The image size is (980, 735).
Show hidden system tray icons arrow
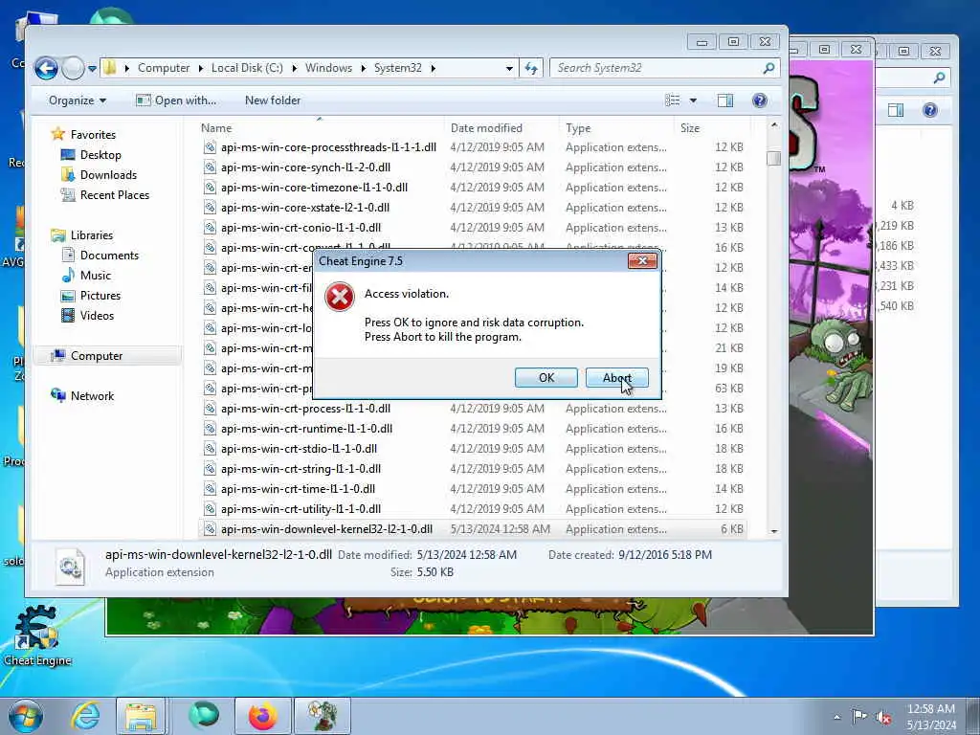[x=836, y=716]
